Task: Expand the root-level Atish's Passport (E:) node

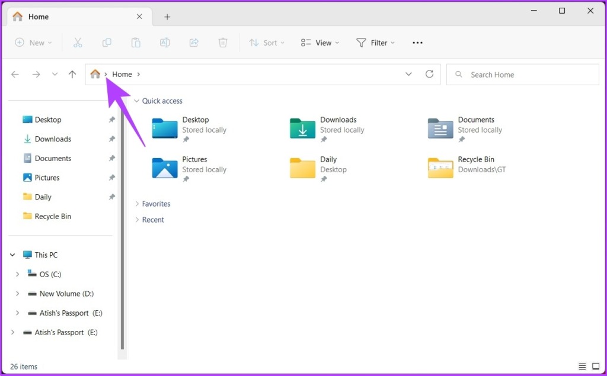Action: pyautogui.click(x=12, y=332)
